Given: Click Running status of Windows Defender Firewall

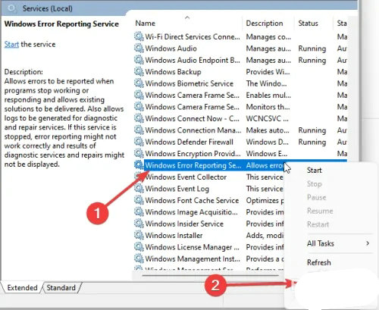Looking at the screenshot, I should point(312,142).
